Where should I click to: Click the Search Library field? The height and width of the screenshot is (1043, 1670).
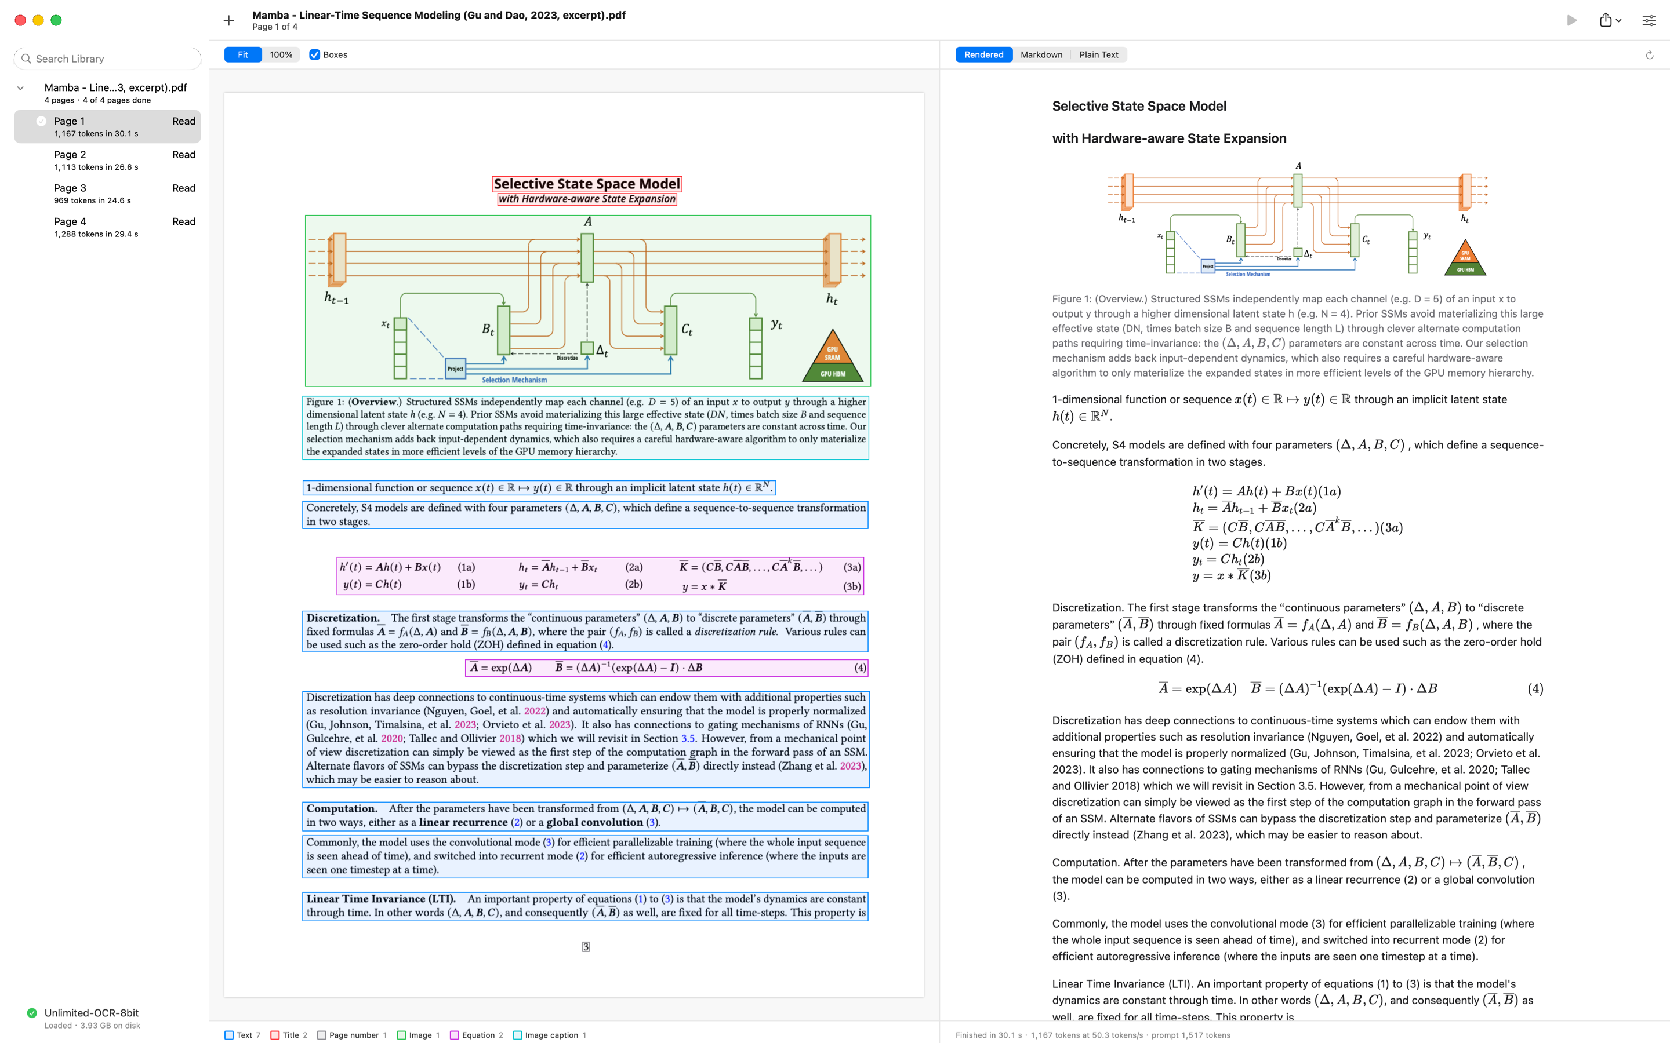pyautogui.click(x=108, y=59)
